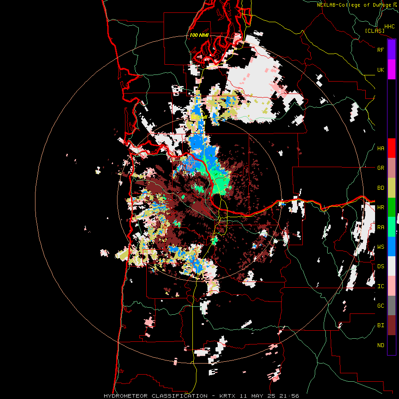Click the HA red legend swatch

(x=391, y=148)
